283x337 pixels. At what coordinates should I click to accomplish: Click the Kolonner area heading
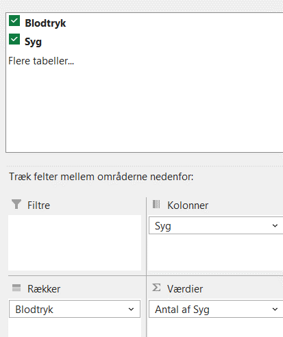[x=188, y=205]
